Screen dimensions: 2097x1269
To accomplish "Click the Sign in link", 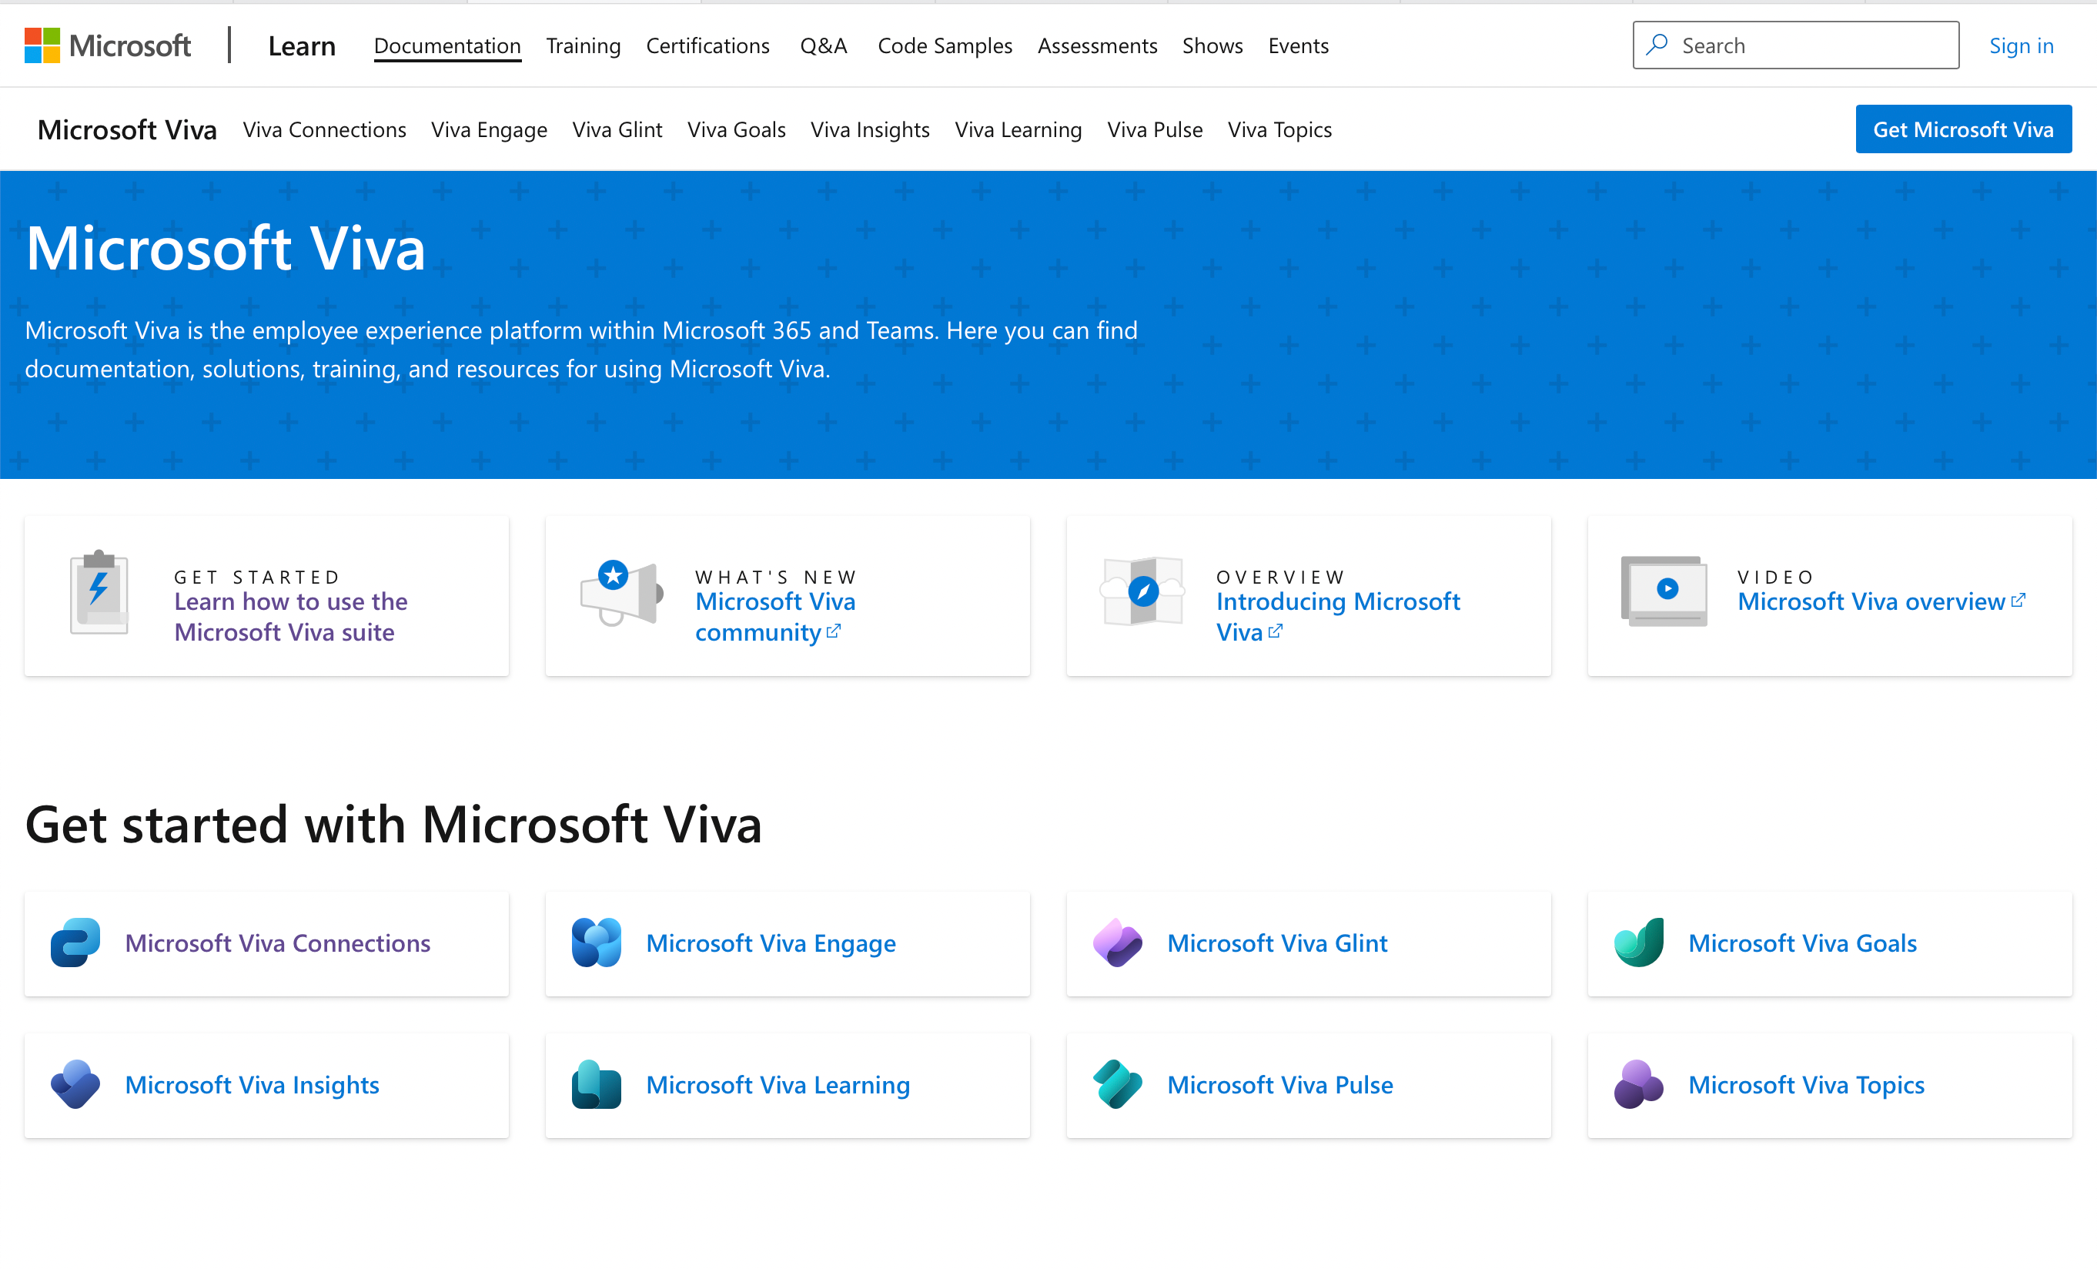I will tap(2022, 46).
